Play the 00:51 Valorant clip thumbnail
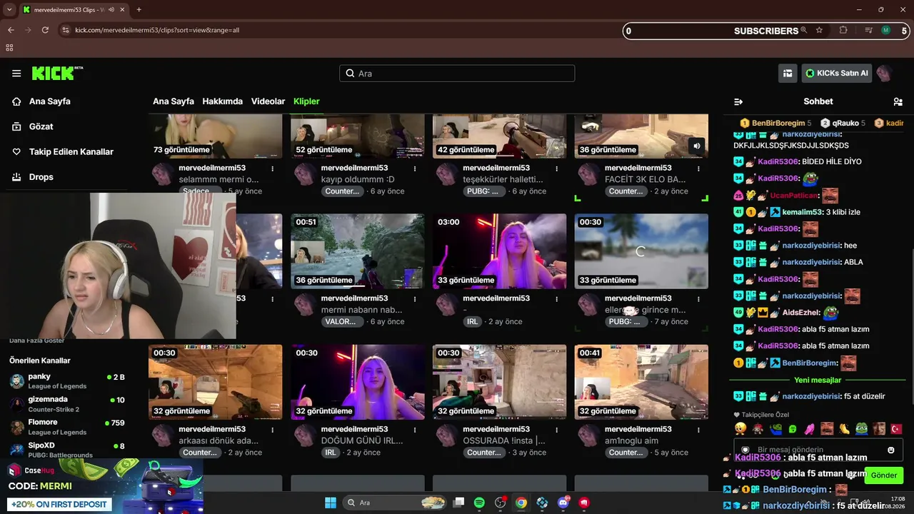Screen dimensions: 914x514 [357, 251]
